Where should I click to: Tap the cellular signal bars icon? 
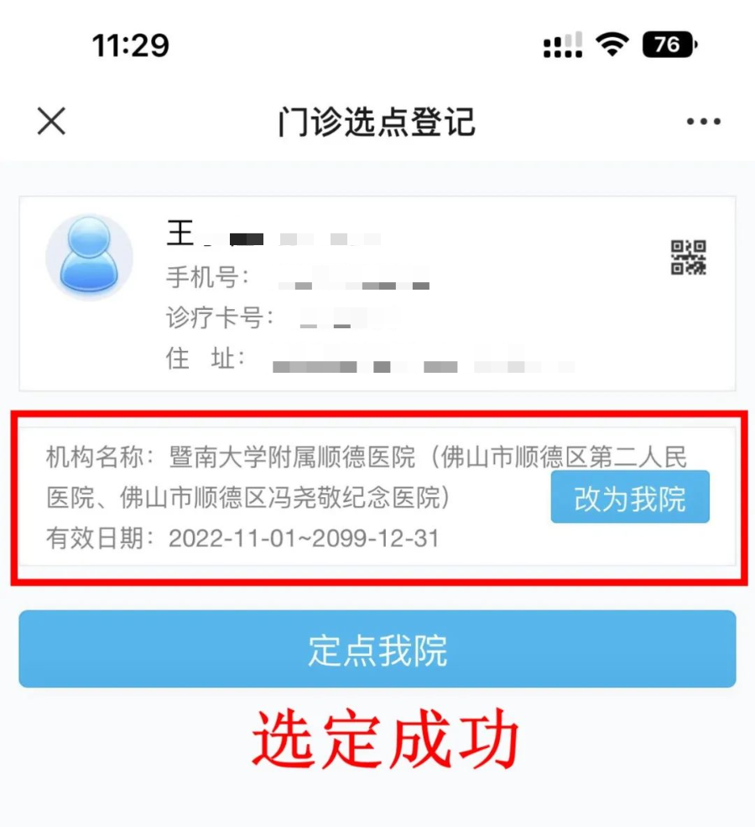563,44
